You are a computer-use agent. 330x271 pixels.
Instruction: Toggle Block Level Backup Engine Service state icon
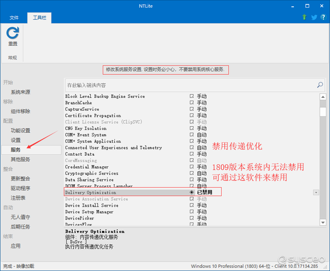point(191,96)
